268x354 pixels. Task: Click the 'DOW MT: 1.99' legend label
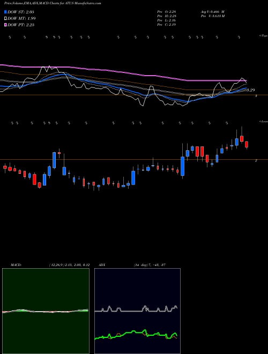click(21, 19)
